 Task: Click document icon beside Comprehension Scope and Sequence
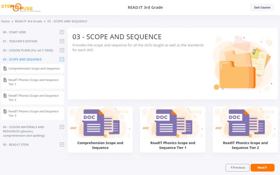5,69
